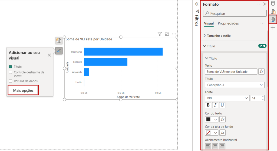Open the DIN font dropdown

(x=227, y=98)
